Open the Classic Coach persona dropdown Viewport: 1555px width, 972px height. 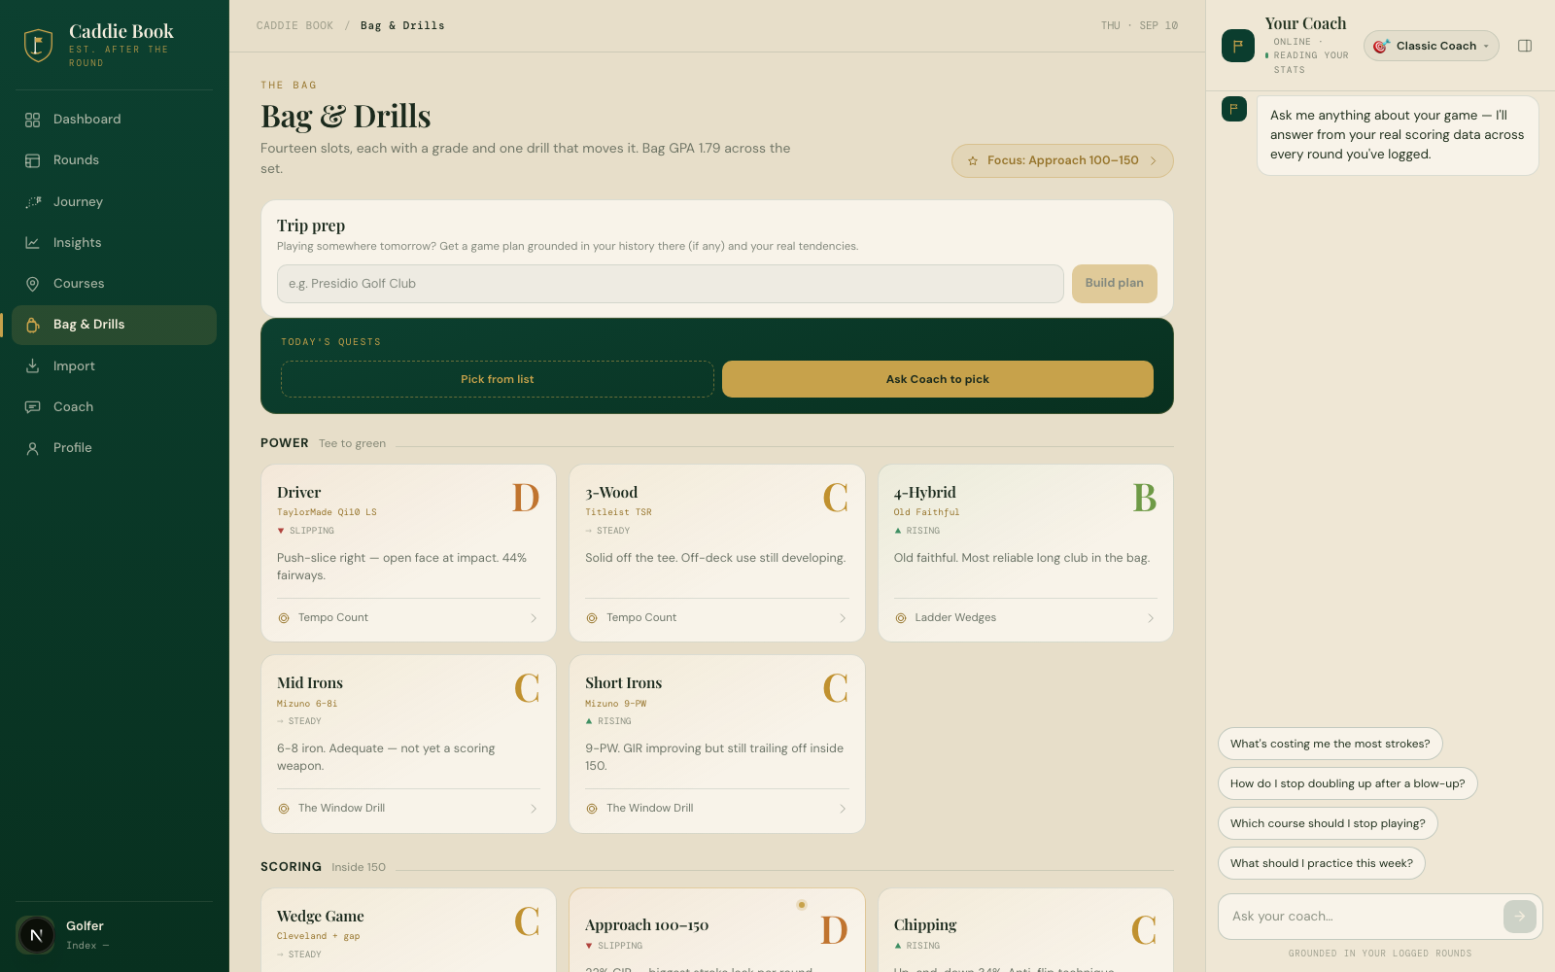pos(1431,46)
